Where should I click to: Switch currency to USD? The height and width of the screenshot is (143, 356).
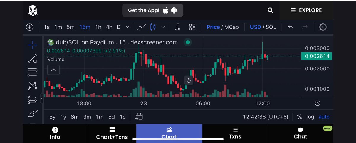255,27
